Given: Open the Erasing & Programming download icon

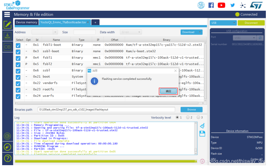Looking at the screenshot, I should [8, 36].
